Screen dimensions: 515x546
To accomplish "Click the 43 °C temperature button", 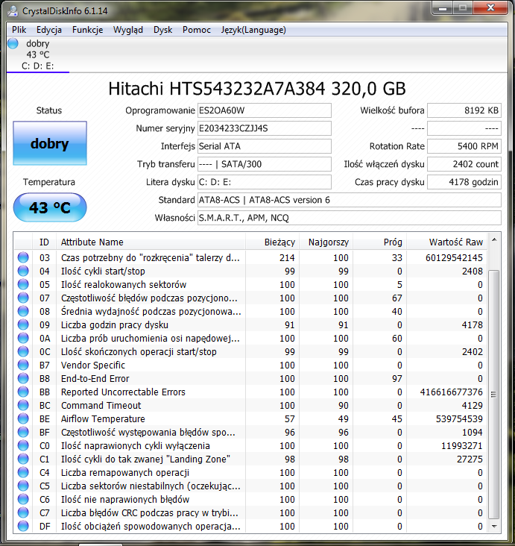I will 50,207.
